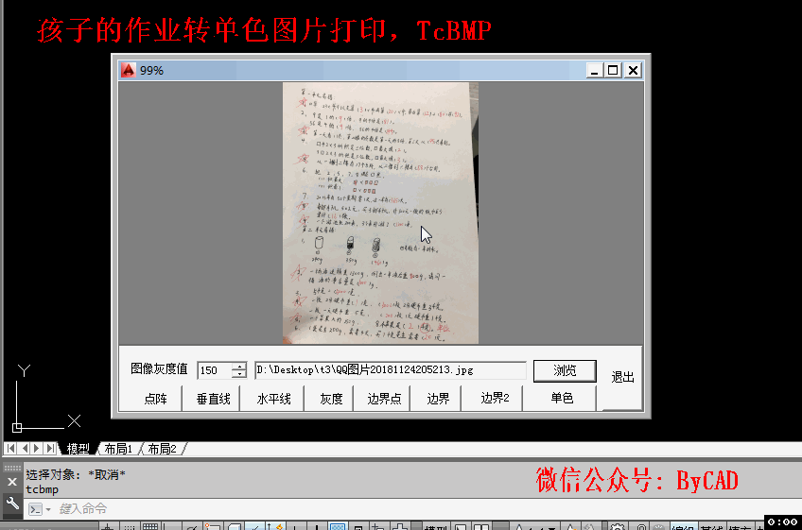Viewport: 802px width, 530px height.
Task: Decrease gray value with spinner down arrow
Action: 239,375
